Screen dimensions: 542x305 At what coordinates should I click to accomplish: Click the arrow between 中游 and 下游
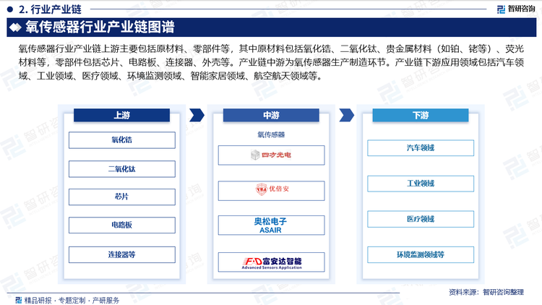346,115
